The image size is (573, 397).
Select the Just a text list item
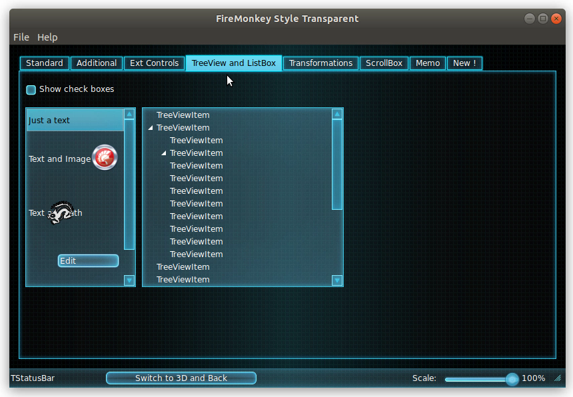click(75, 120)
